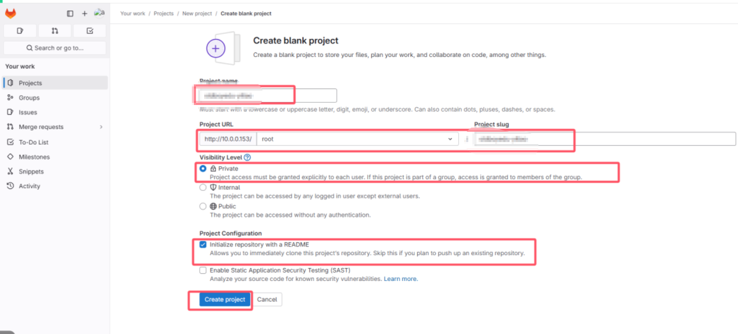The height and width of the screenshot is (334, 738).
Task: Go to Snippets in the sidebar
Action: [31, 172]
